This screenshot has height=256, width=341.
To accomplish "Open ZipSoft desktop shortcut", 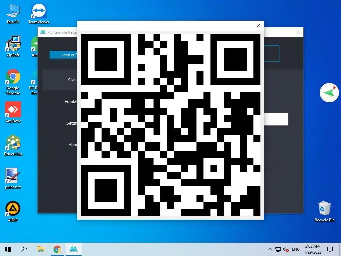I will pos(13,46).
